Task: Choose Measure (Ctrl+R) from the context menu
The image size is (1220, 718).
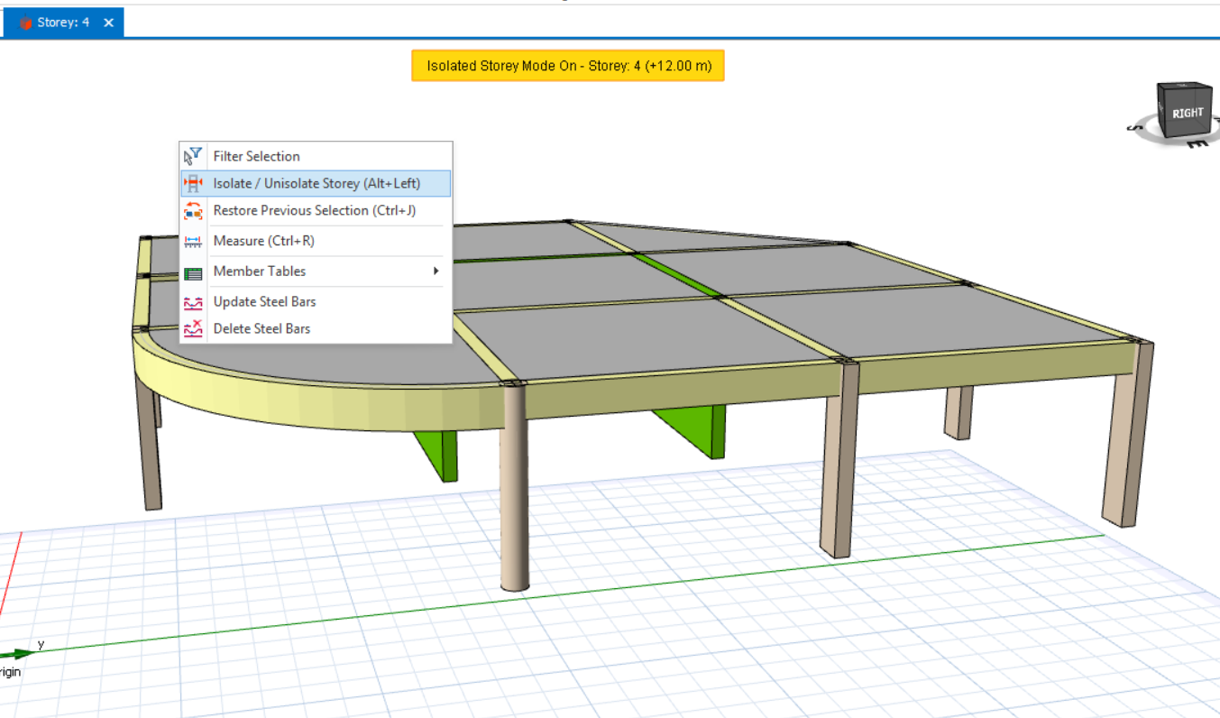Action: click(263, 241)
